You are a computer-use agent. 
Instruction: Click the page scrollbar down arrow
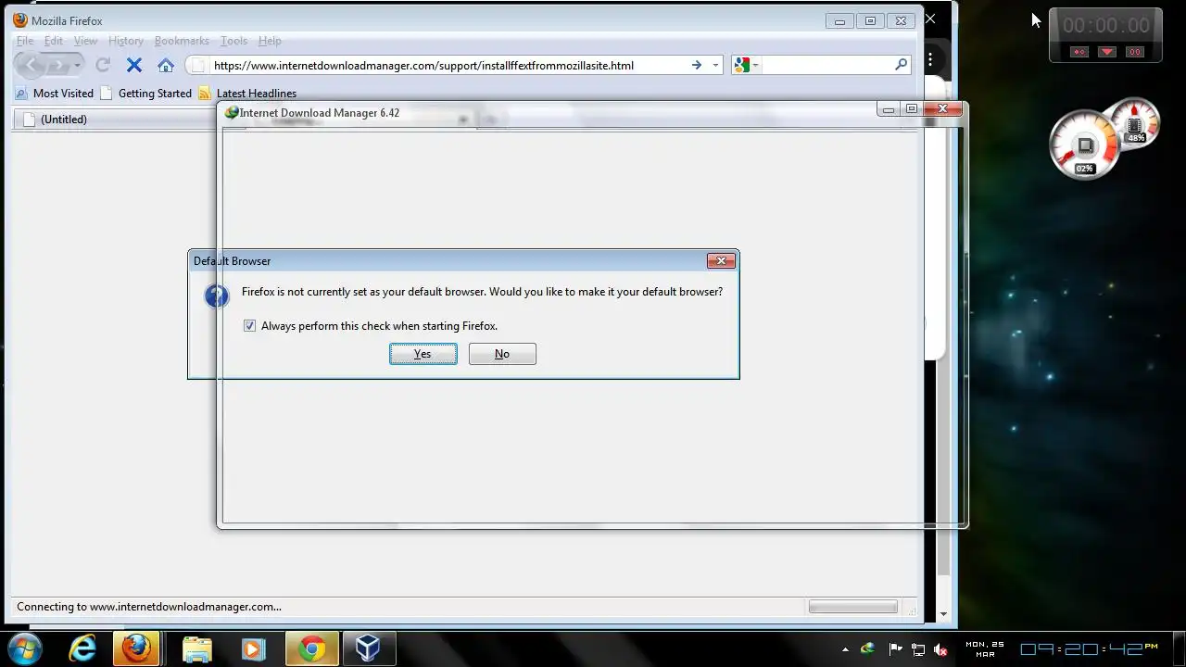click(x=943, y=614)
